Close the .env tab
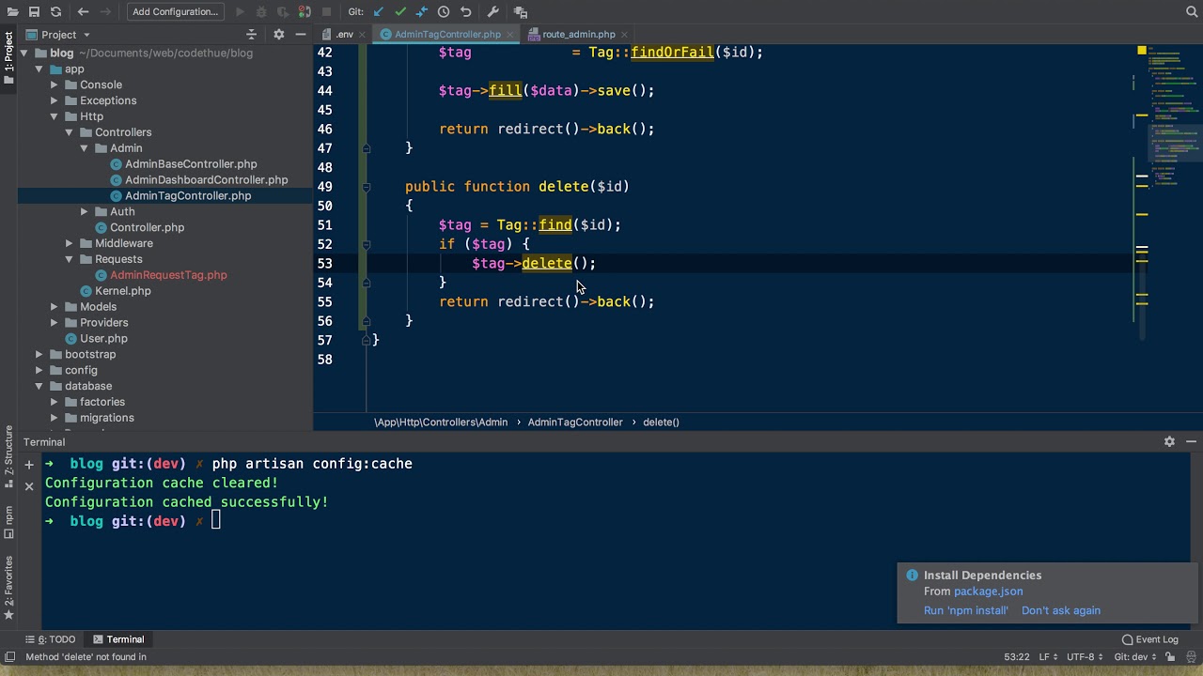This screenshot has height=676, width=1203. 362,35
